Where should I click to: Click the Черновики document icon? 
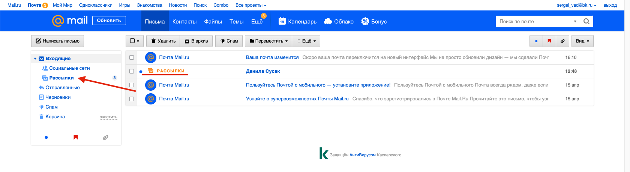click(x=41, y=97)
